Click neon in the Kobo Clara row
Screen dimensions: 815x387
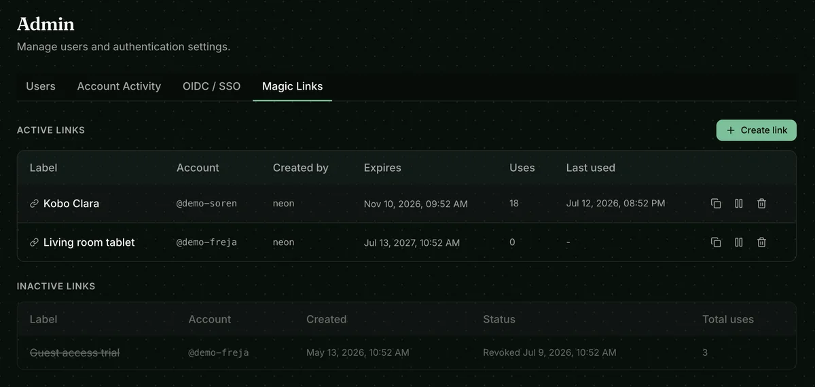click(283, 204)
